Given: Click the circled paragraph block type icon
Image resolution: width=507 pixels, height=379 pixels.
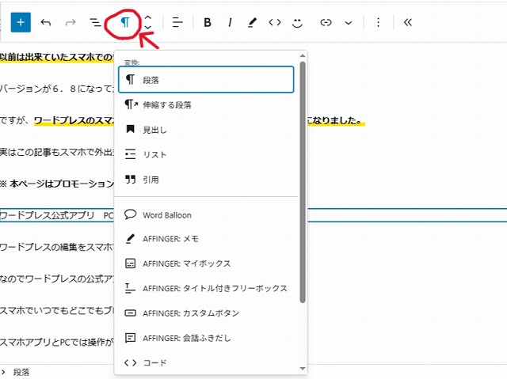Looking at the screenshot, I should pyautogui.click(x=125, y=22).
